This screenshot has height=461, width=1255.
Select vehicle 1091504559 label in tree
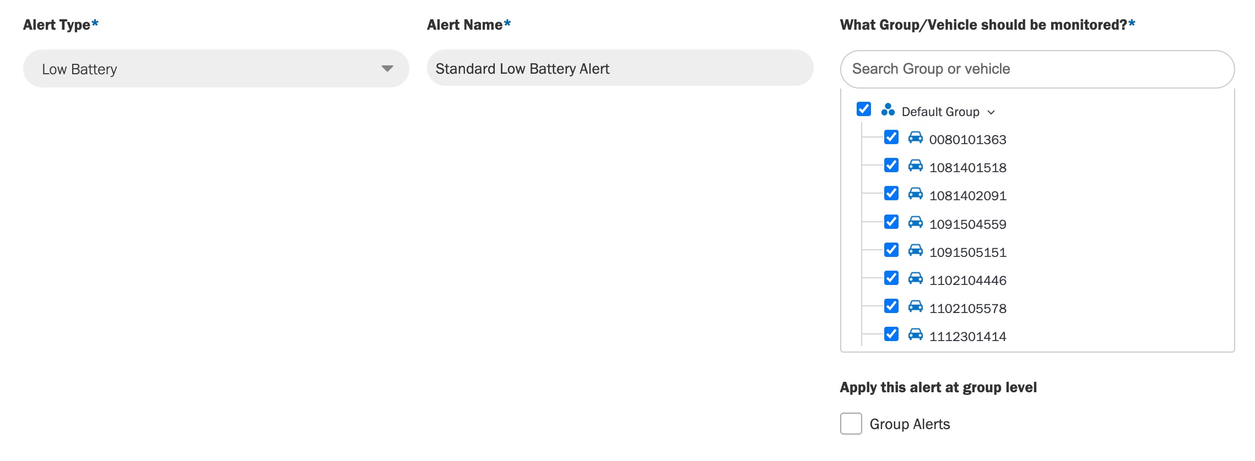(967, 224)
